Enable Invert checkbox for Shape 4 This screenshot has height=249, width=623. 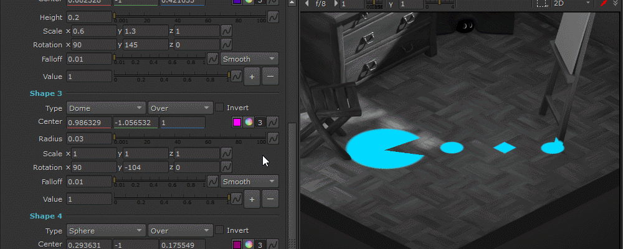click(x=219, y=230)
